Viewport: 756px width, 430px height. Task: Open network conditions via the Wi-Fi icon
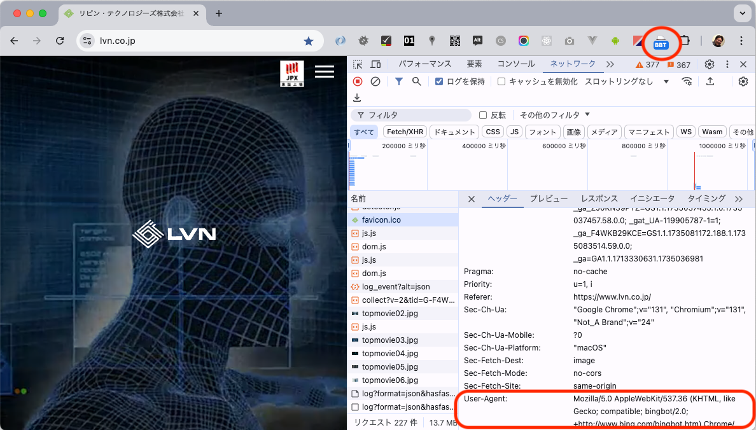687,81
